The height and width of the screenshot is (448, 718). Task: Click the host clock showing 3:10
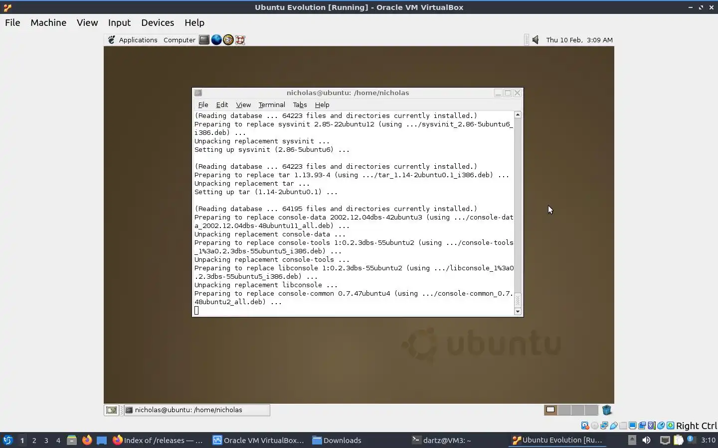coord(708,440)
